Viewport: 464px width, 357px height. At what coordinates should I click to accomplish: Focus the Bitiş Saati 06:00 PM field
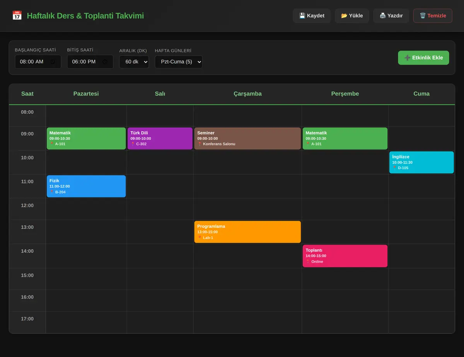coord(90,62)
